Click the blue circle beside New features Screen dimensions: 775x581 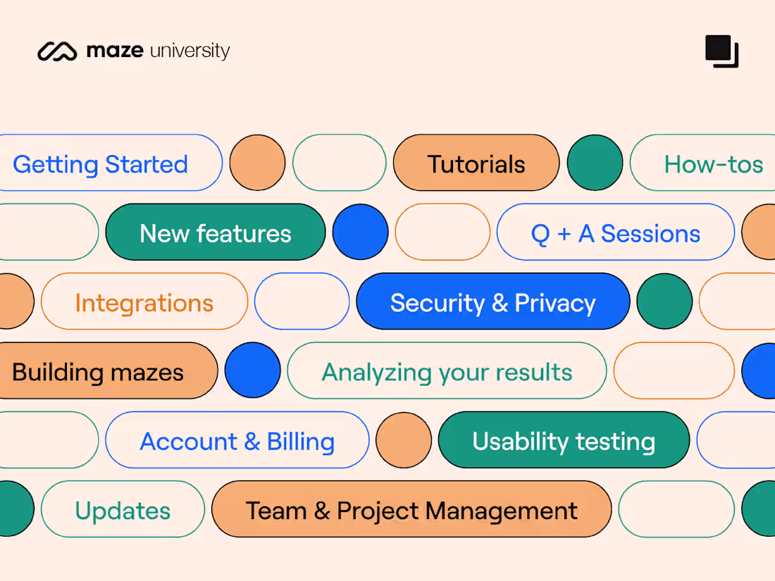[360, 232]
